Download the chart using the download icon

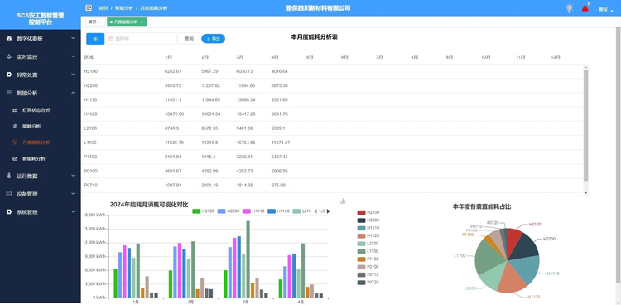tap(343, 201)
